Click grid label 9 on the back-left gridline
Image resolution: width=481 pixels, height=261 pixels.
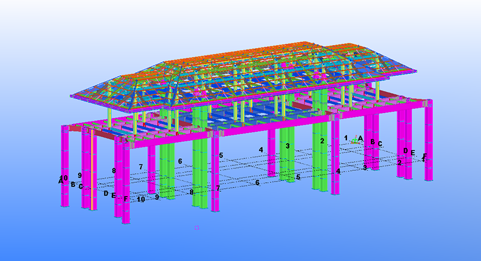[79, 176]
